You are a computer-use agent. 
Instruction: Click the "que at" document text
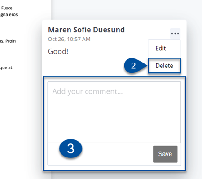click(6, 67)
